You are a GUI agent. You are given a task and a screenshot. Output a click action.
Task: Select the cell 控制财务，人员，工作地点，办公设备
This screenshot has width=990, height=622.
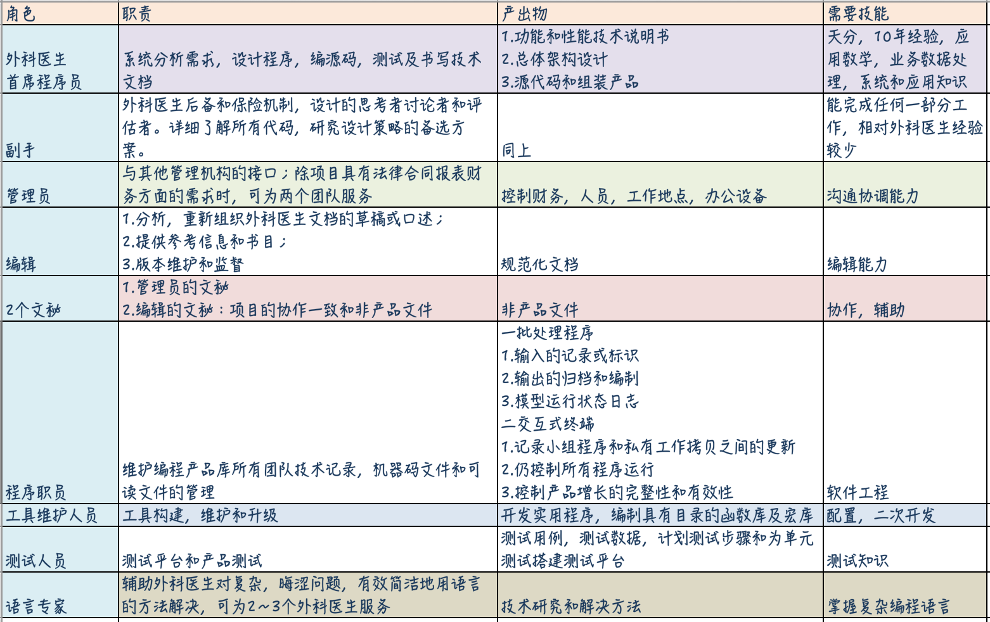tap(660, 184)
